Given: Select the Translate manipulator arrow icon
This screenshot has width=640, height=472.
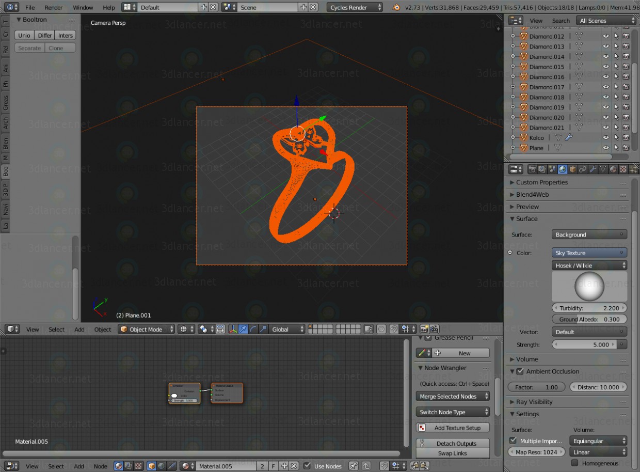Looking at the screenshot, I should click(x=243, y=329).
